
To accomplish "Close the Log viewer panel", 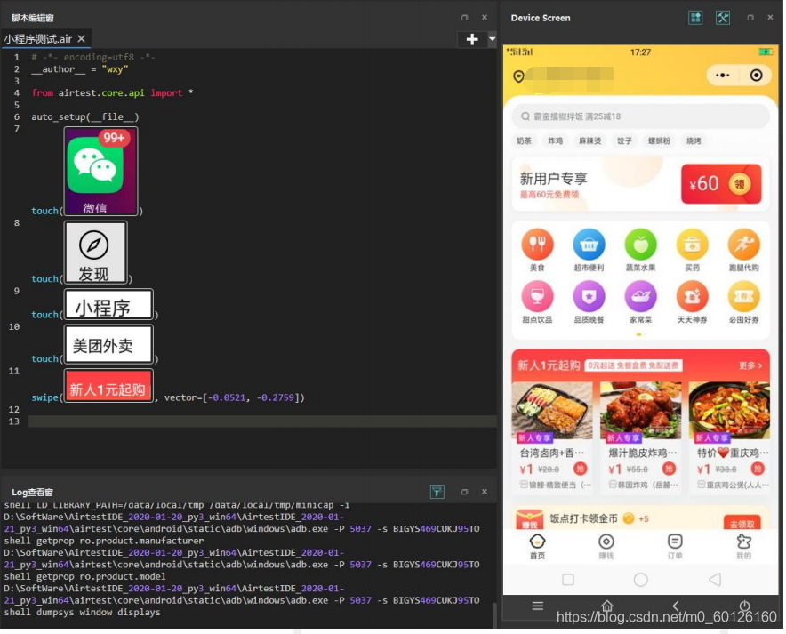I will coord(485,492).
